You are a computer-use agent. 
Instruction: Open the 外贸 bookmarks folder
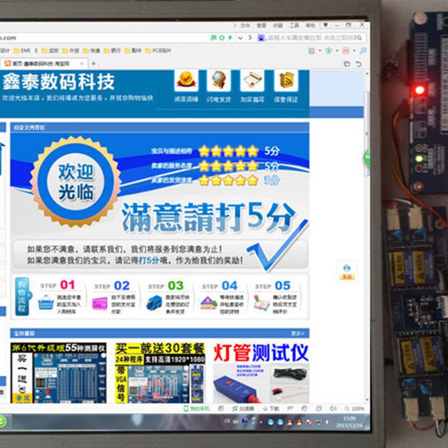click(x=71, y=50)
